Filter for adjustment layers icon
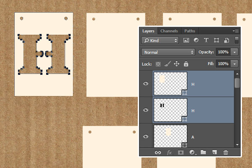The height and width of the screenshot is (168, 252). click(x=196, y=40)
